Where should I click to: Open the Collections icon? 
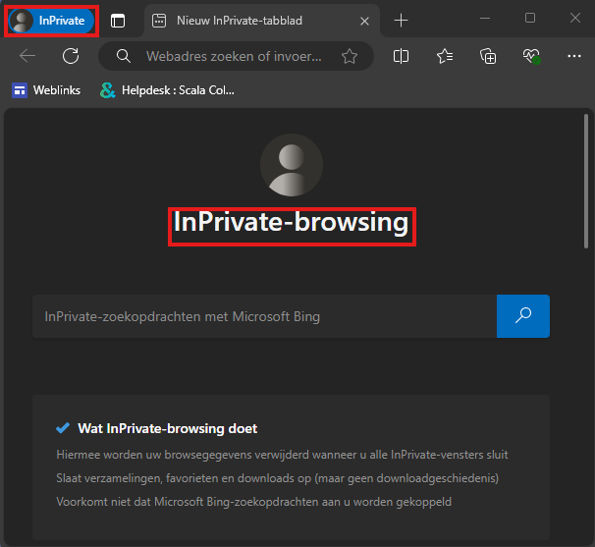pos(488,56)
